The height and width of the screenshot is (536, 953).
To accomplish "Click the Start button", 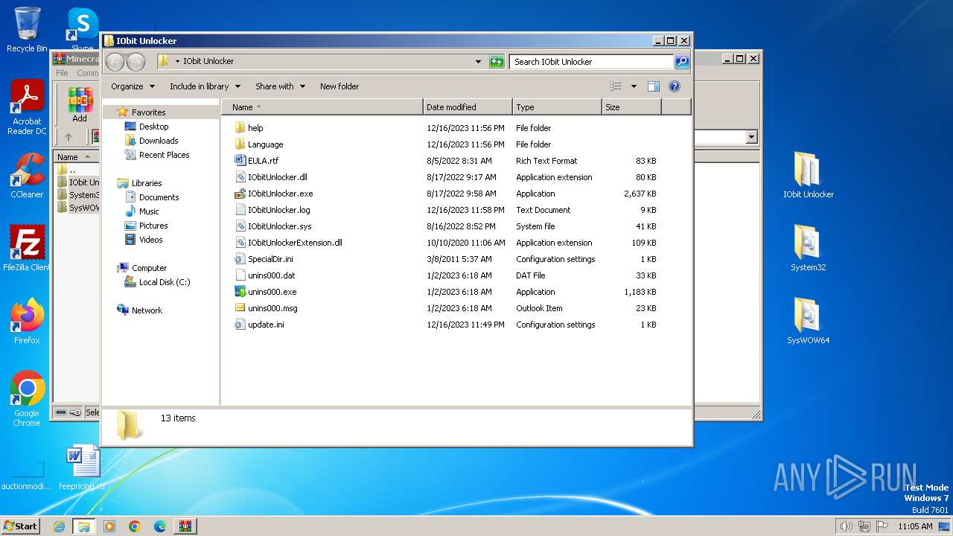I will [20, 526].
